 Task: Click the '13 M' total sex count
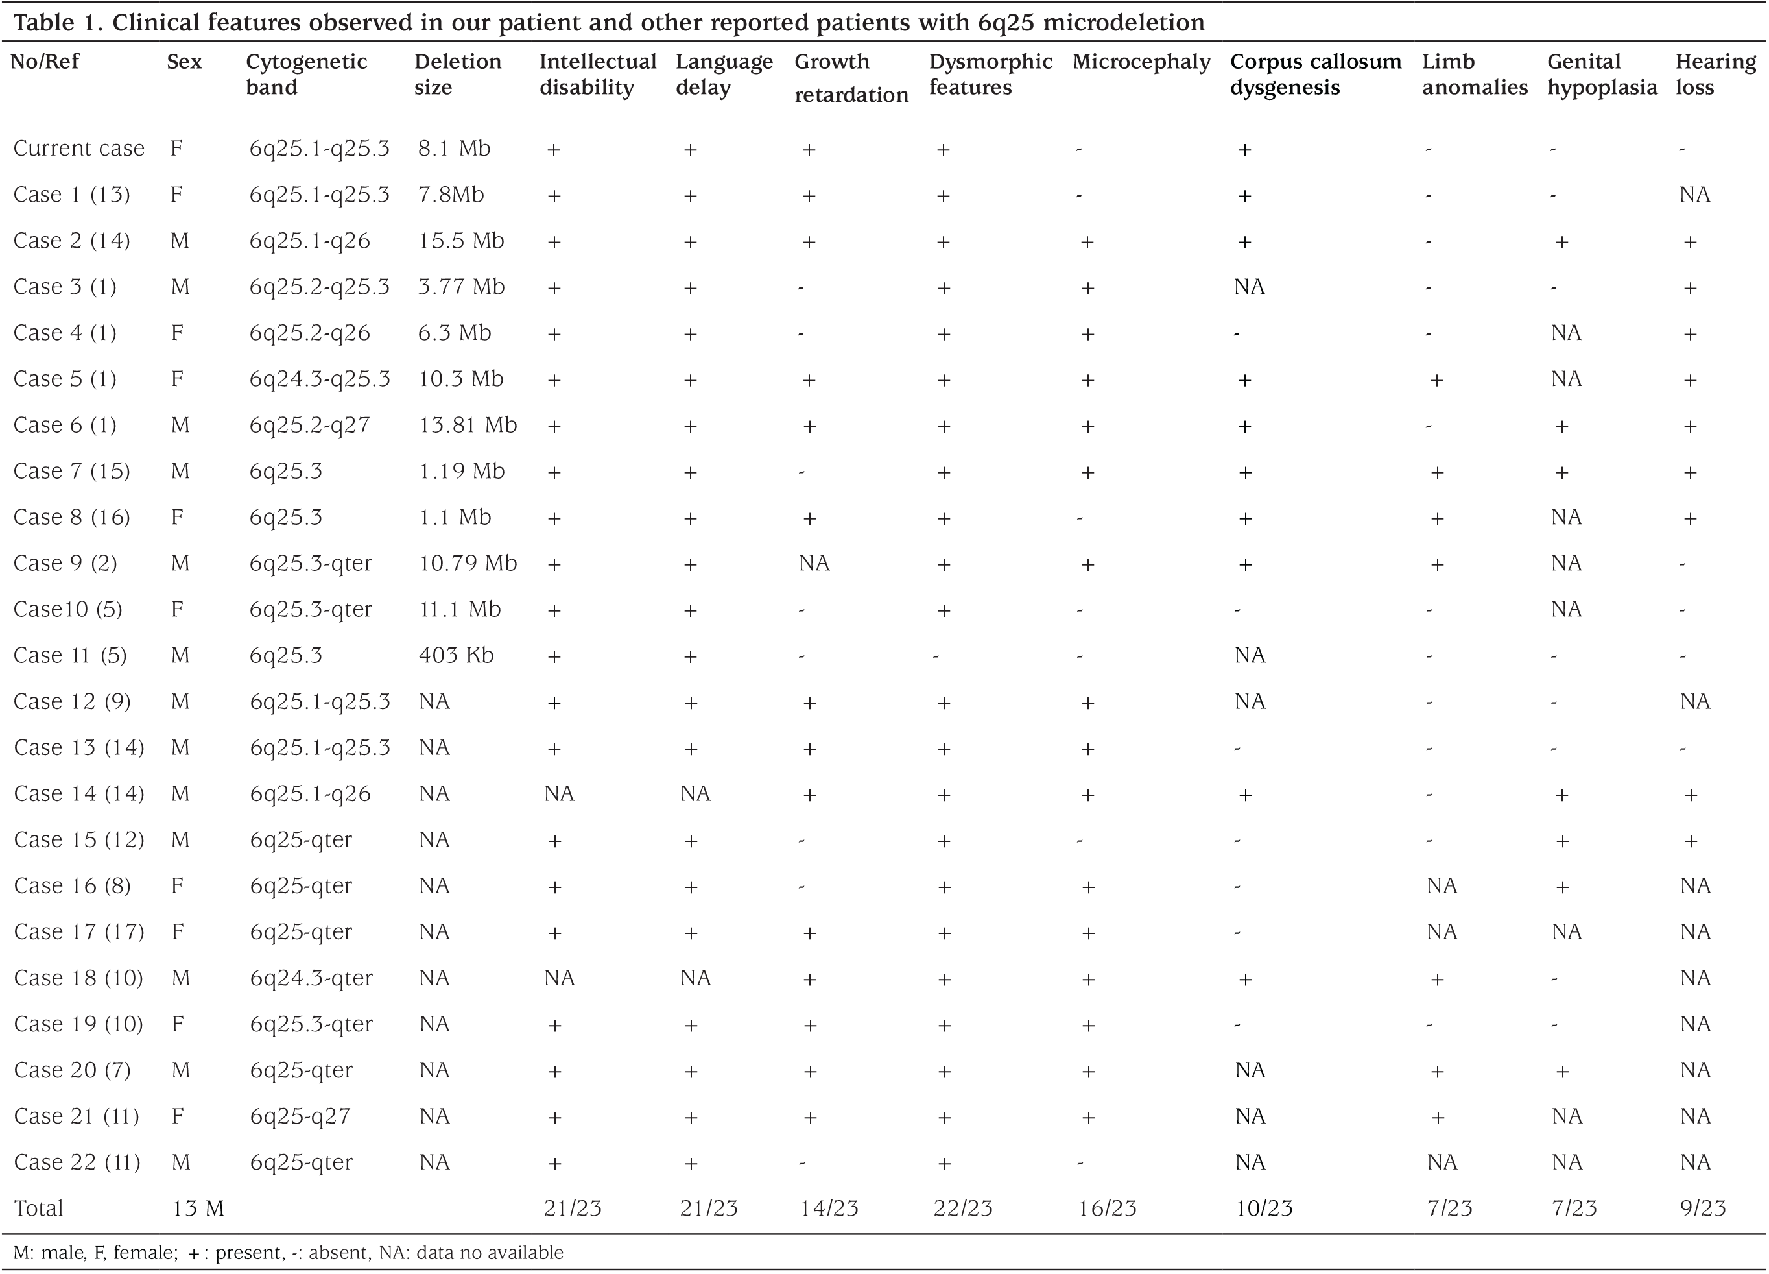[x=198, y=1208]
